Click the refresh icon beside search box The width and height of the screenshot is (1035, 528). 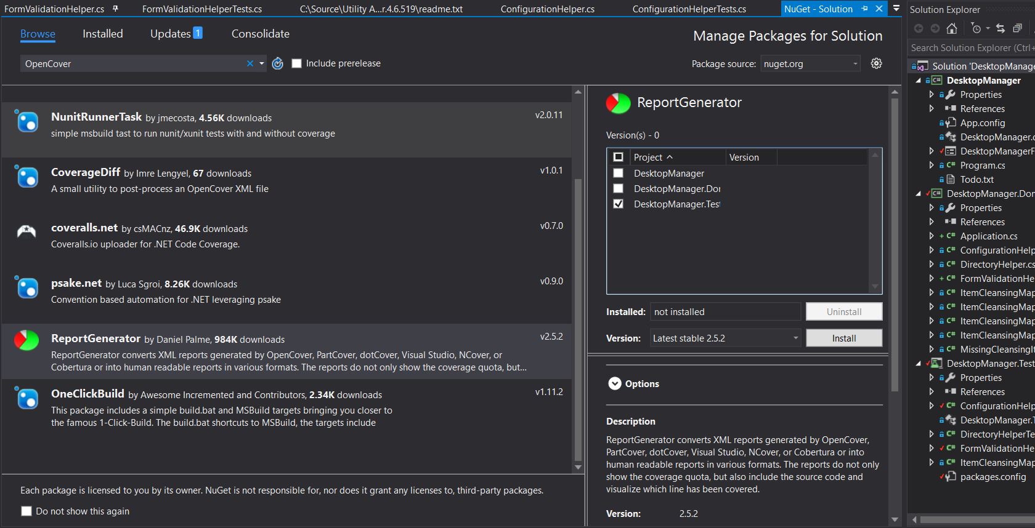tap(278, 63)
